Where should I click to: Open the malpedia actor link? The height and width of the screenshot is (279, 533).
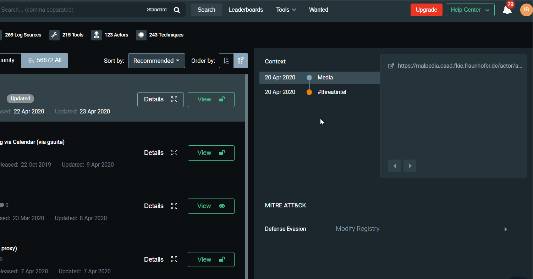pos(460,66)
